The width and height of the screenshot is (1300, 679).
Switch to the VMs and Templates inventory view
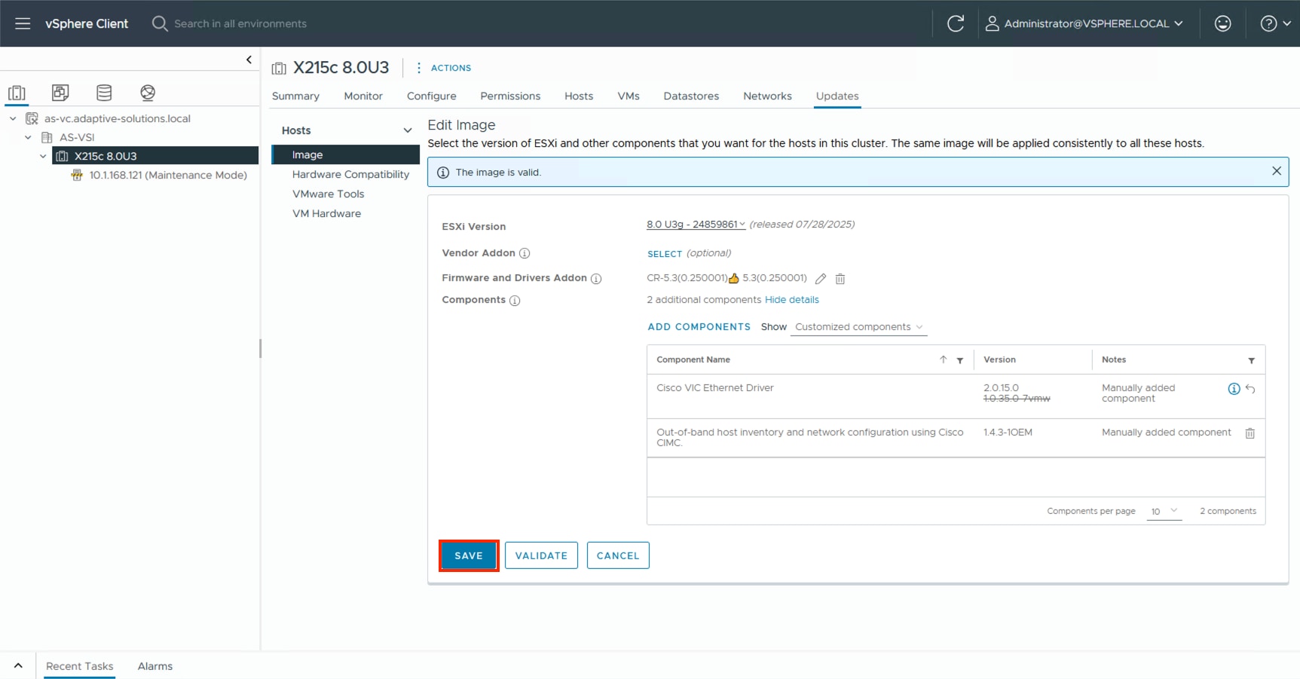pyautogui.click(x=60, y=92)
